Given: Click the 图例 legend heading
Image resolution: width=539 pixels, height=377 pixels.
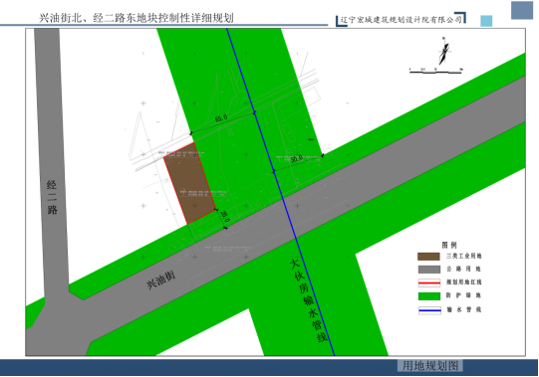Looking at the screenshot, I should (x=449, y=245).
